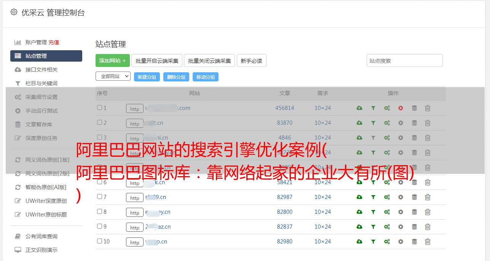Click the funnel icon for the 83870 row
This screenshot has width=490, height=261.
pos(373,123)
